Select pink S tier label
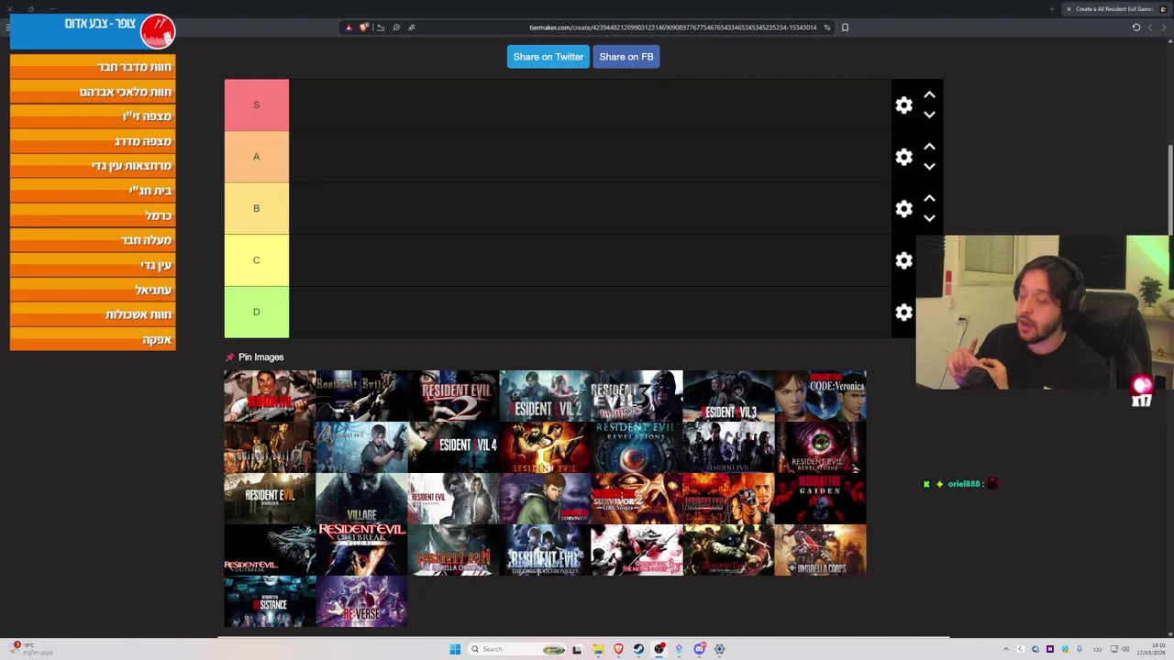 257,104
